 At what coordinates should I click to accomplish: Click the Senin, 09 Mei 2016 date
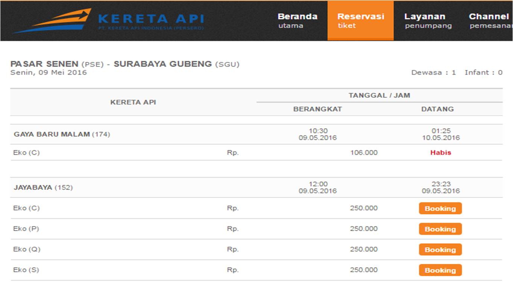point(49,73)
